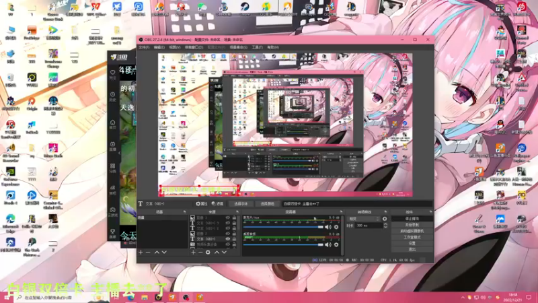Click the transition duration 300 ms field
The width and height of the screenshot is (538, 303).
tap(369, 226)
